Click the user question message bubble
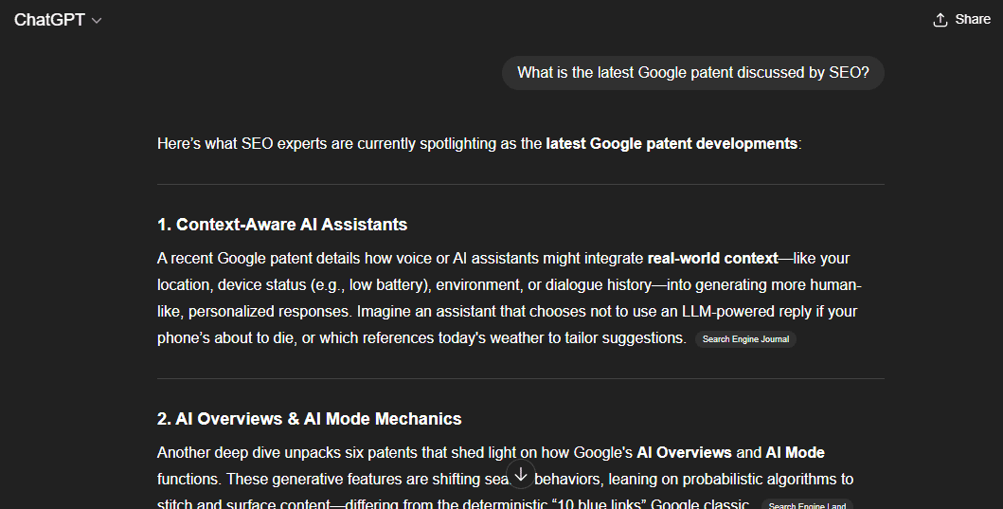The image size is (1003, 509). pos(692,73)
